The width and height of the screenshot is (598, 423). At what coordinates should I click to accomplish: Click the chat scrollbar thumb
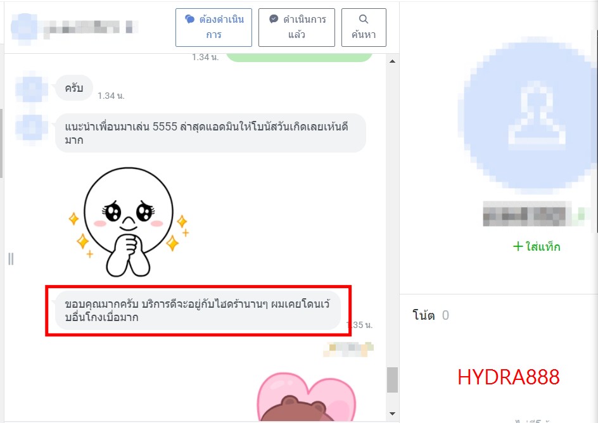[392, 380]
